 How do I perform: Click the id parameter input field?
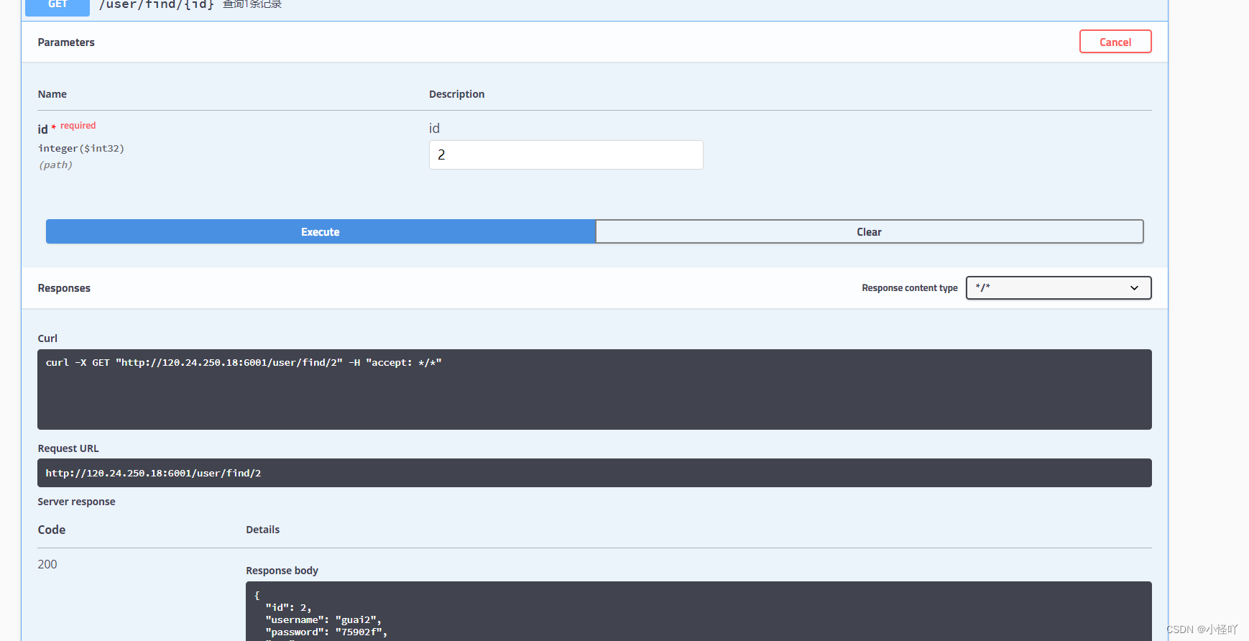tap(566, 155)
